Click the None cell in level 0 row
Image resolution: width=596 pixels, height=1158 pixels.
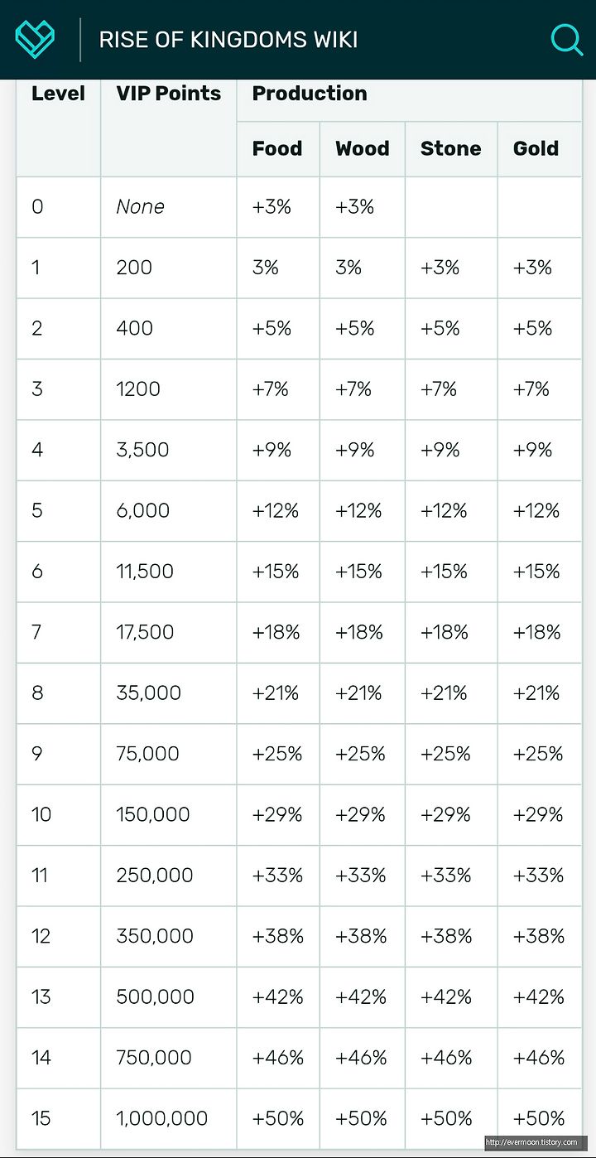[x=169, y=207]
